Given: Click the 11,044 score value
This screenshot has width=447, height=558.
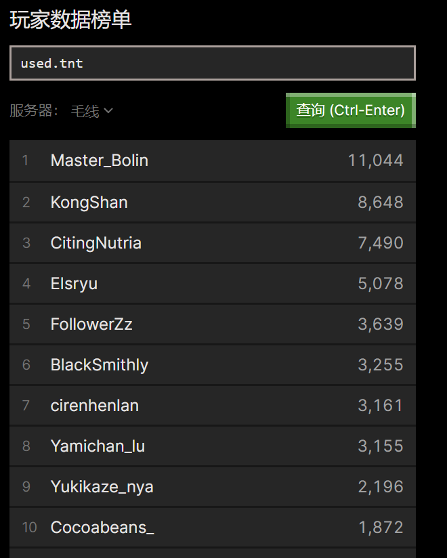Looking at the screenshot, I should coord(375,160).
